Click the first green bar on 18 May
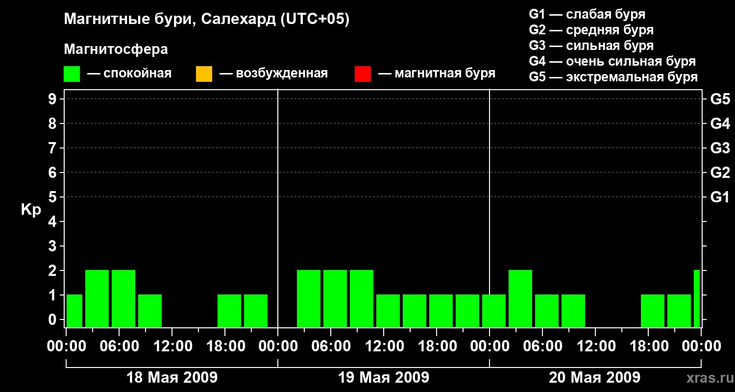The image size is (735, 392). [x=74, y=311]
